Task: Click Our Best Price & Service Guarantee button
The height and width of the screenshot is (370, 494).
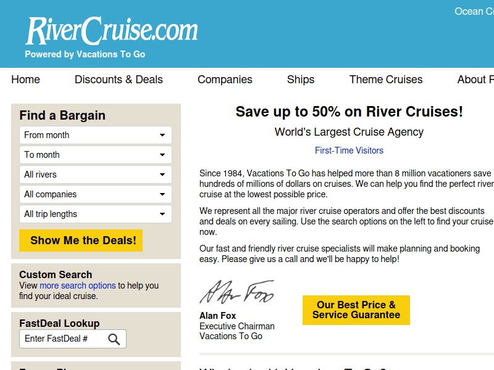Action: click(x=356, y=310)
